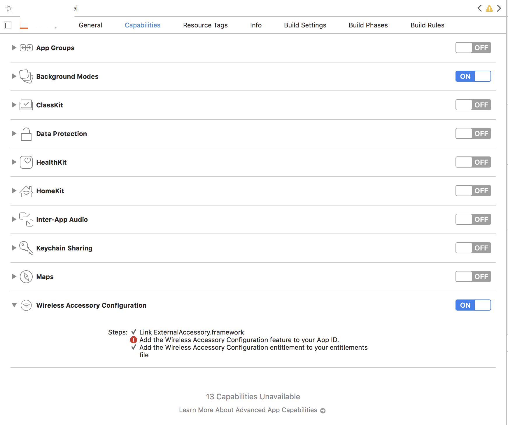Screen dimensions: 508x425
Task: Enable the HealthKit switch
Action: 473,162
